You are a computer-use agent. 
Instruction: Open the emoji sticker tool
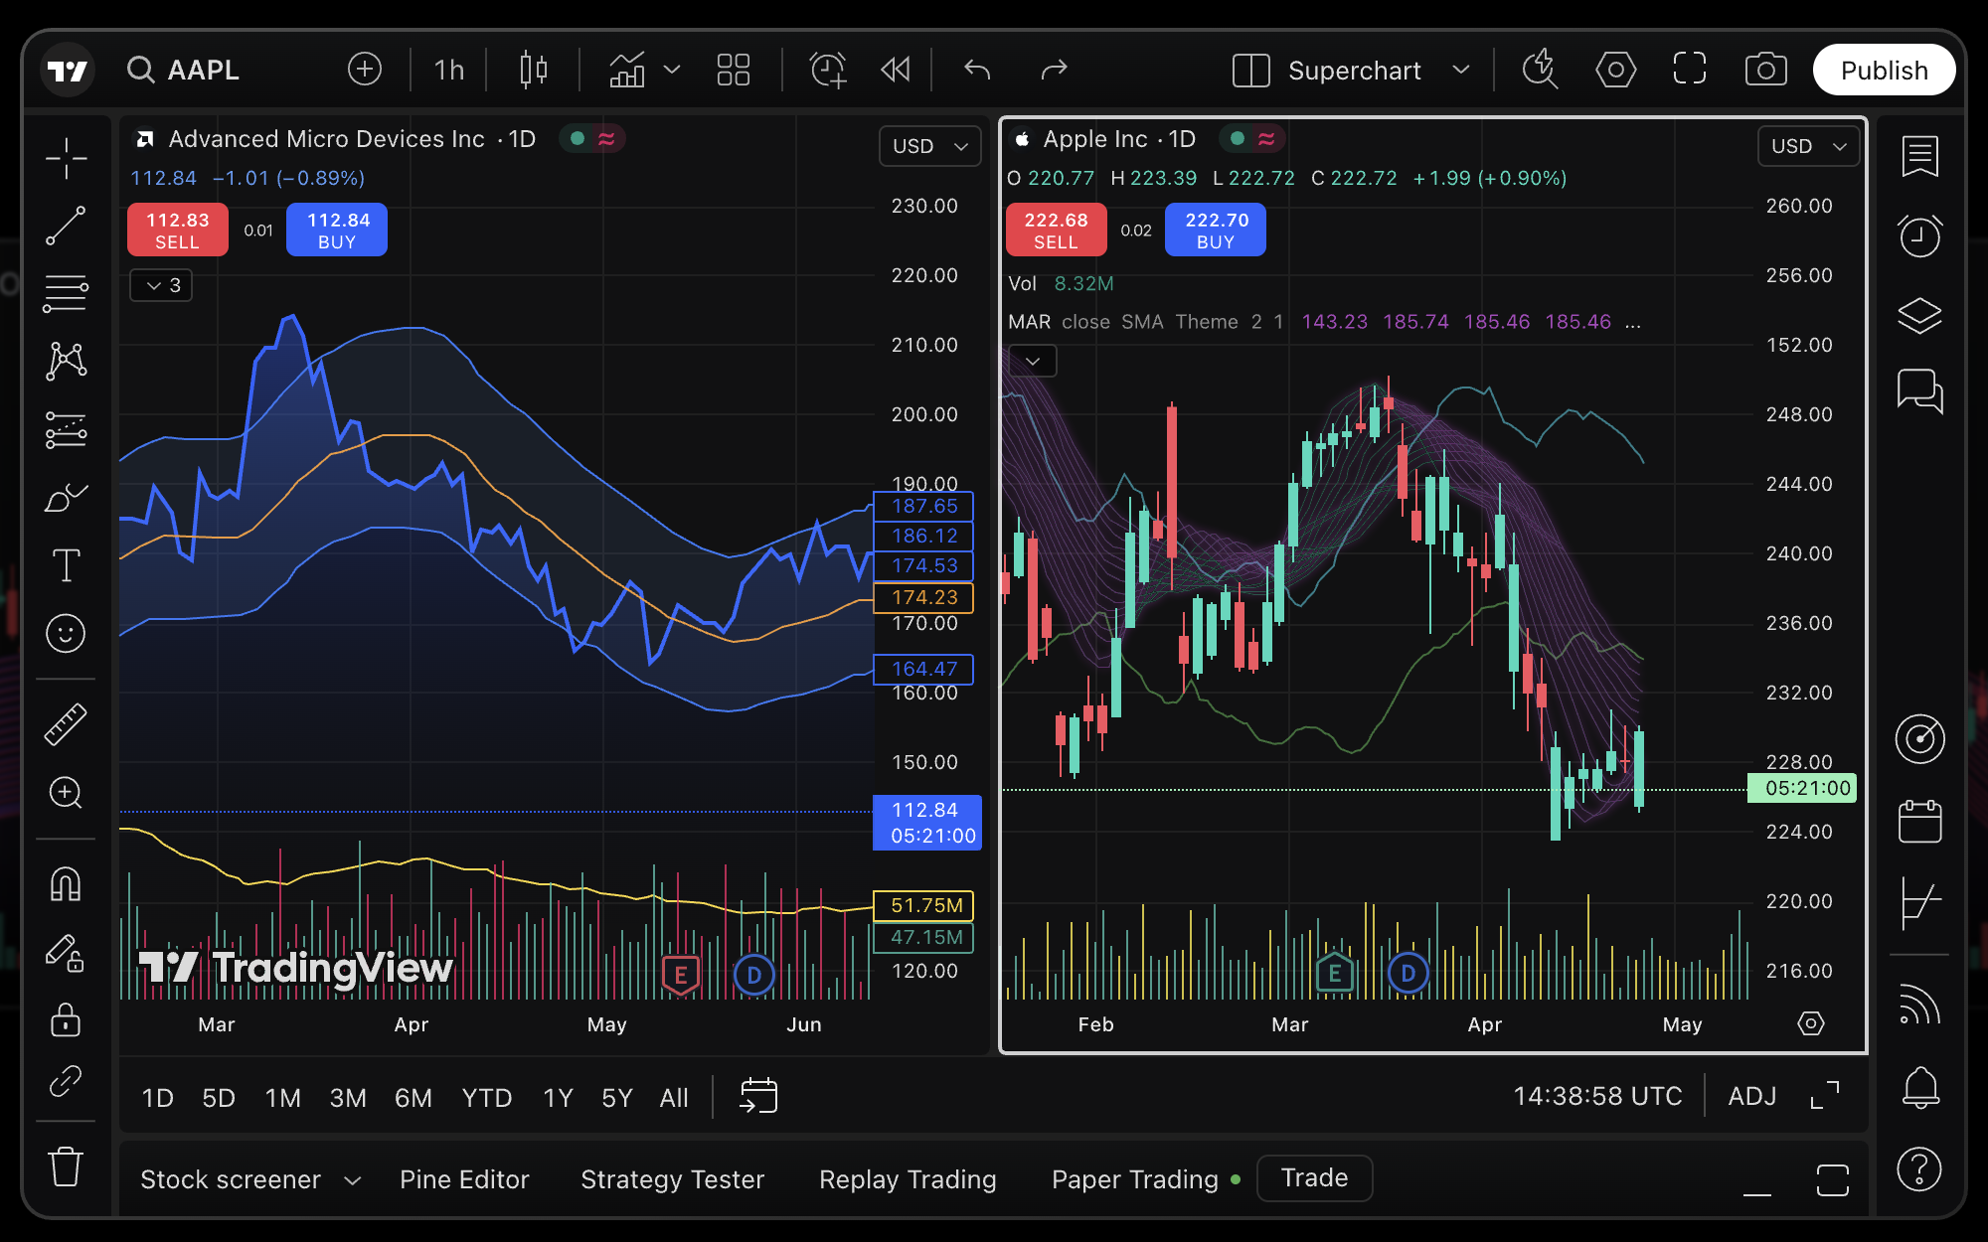coord(66,633)
